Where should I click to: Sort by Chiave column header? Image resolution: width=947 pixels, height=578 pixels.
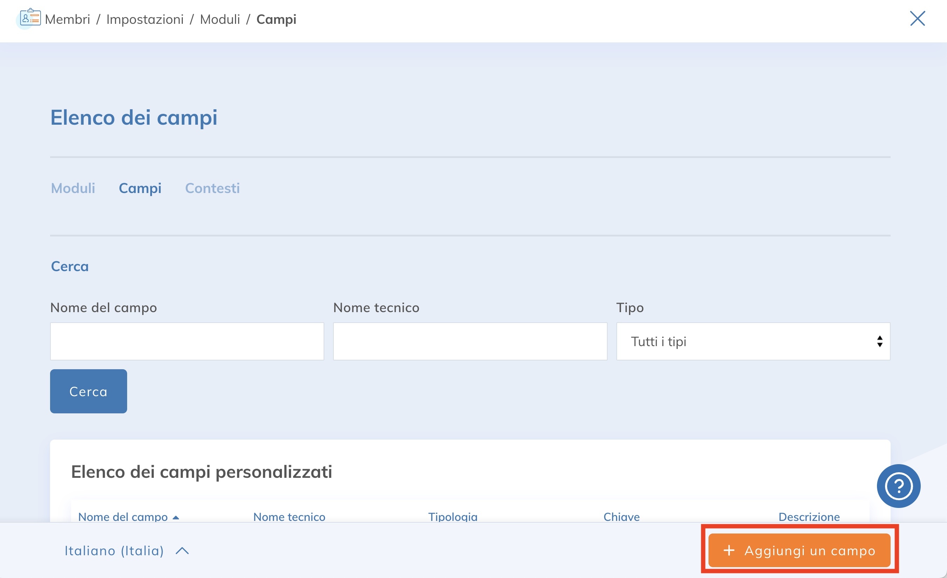pos(621,516)
